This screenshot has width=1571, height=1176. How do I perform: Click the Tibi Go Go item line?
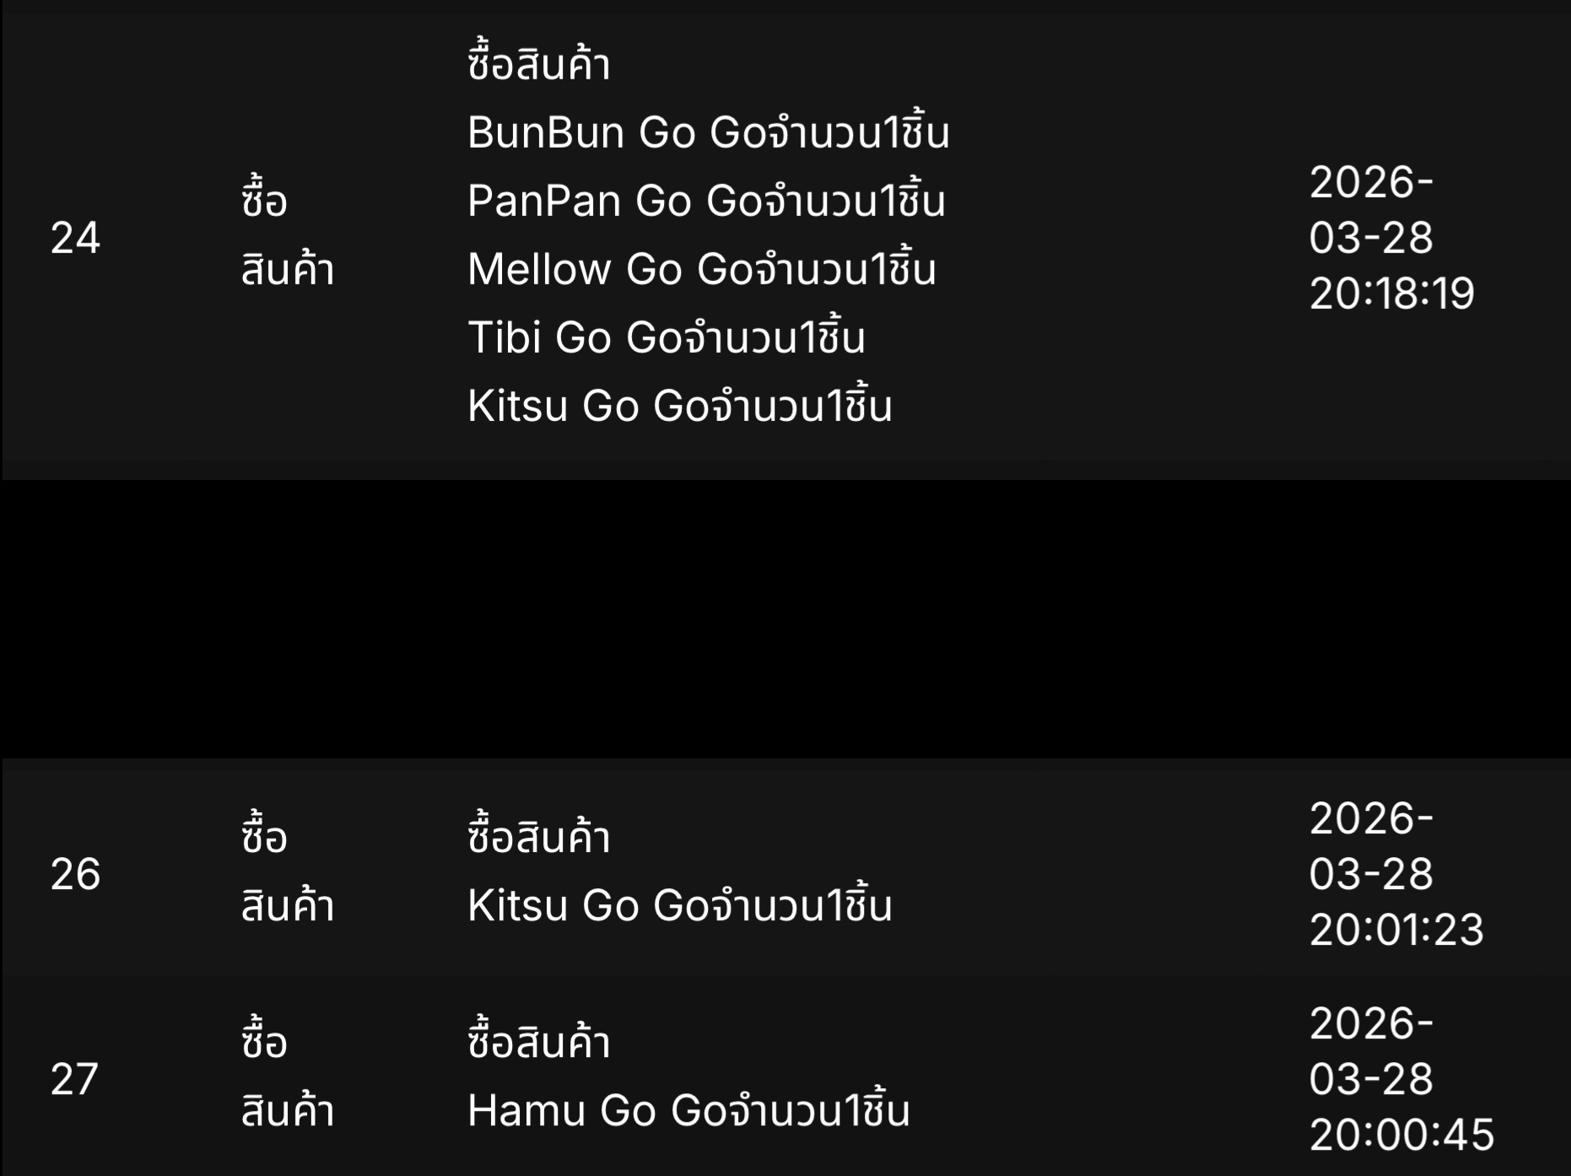tap(666, 337)
